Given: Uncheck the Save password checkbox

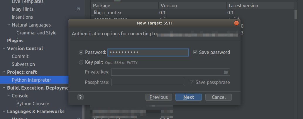Looking at the screenshot, I should 195,52.
